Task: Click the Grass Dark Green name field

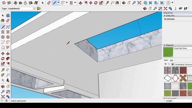Action: [183, 48]
